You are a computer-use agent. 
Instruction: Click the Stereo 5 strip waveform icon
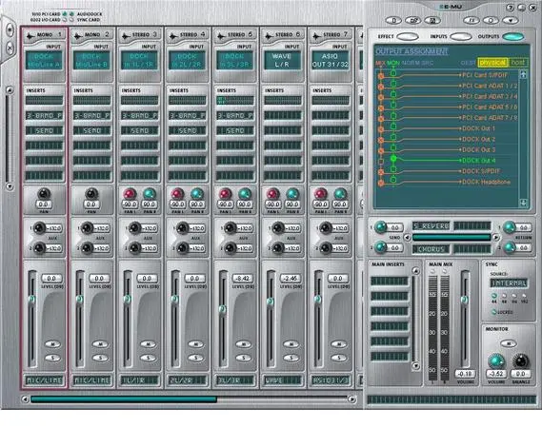pyautogui.click(x=222, y=35)
